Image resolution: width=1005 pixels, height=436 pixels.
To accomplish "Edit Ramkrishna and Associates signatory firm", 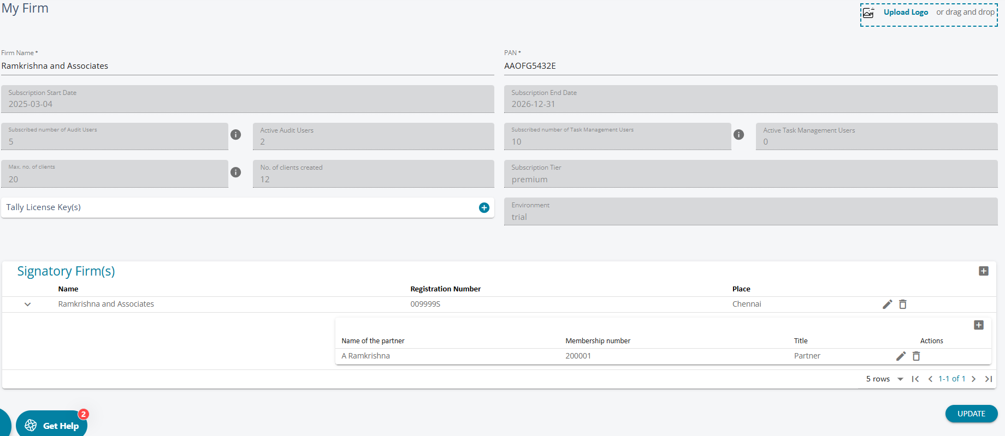I will click(x=887, y=304).
